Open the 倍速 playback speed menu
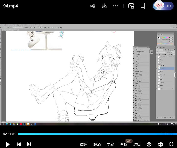Image resolution: width=177 pixels, height=148 pixels. pos(84,144)
